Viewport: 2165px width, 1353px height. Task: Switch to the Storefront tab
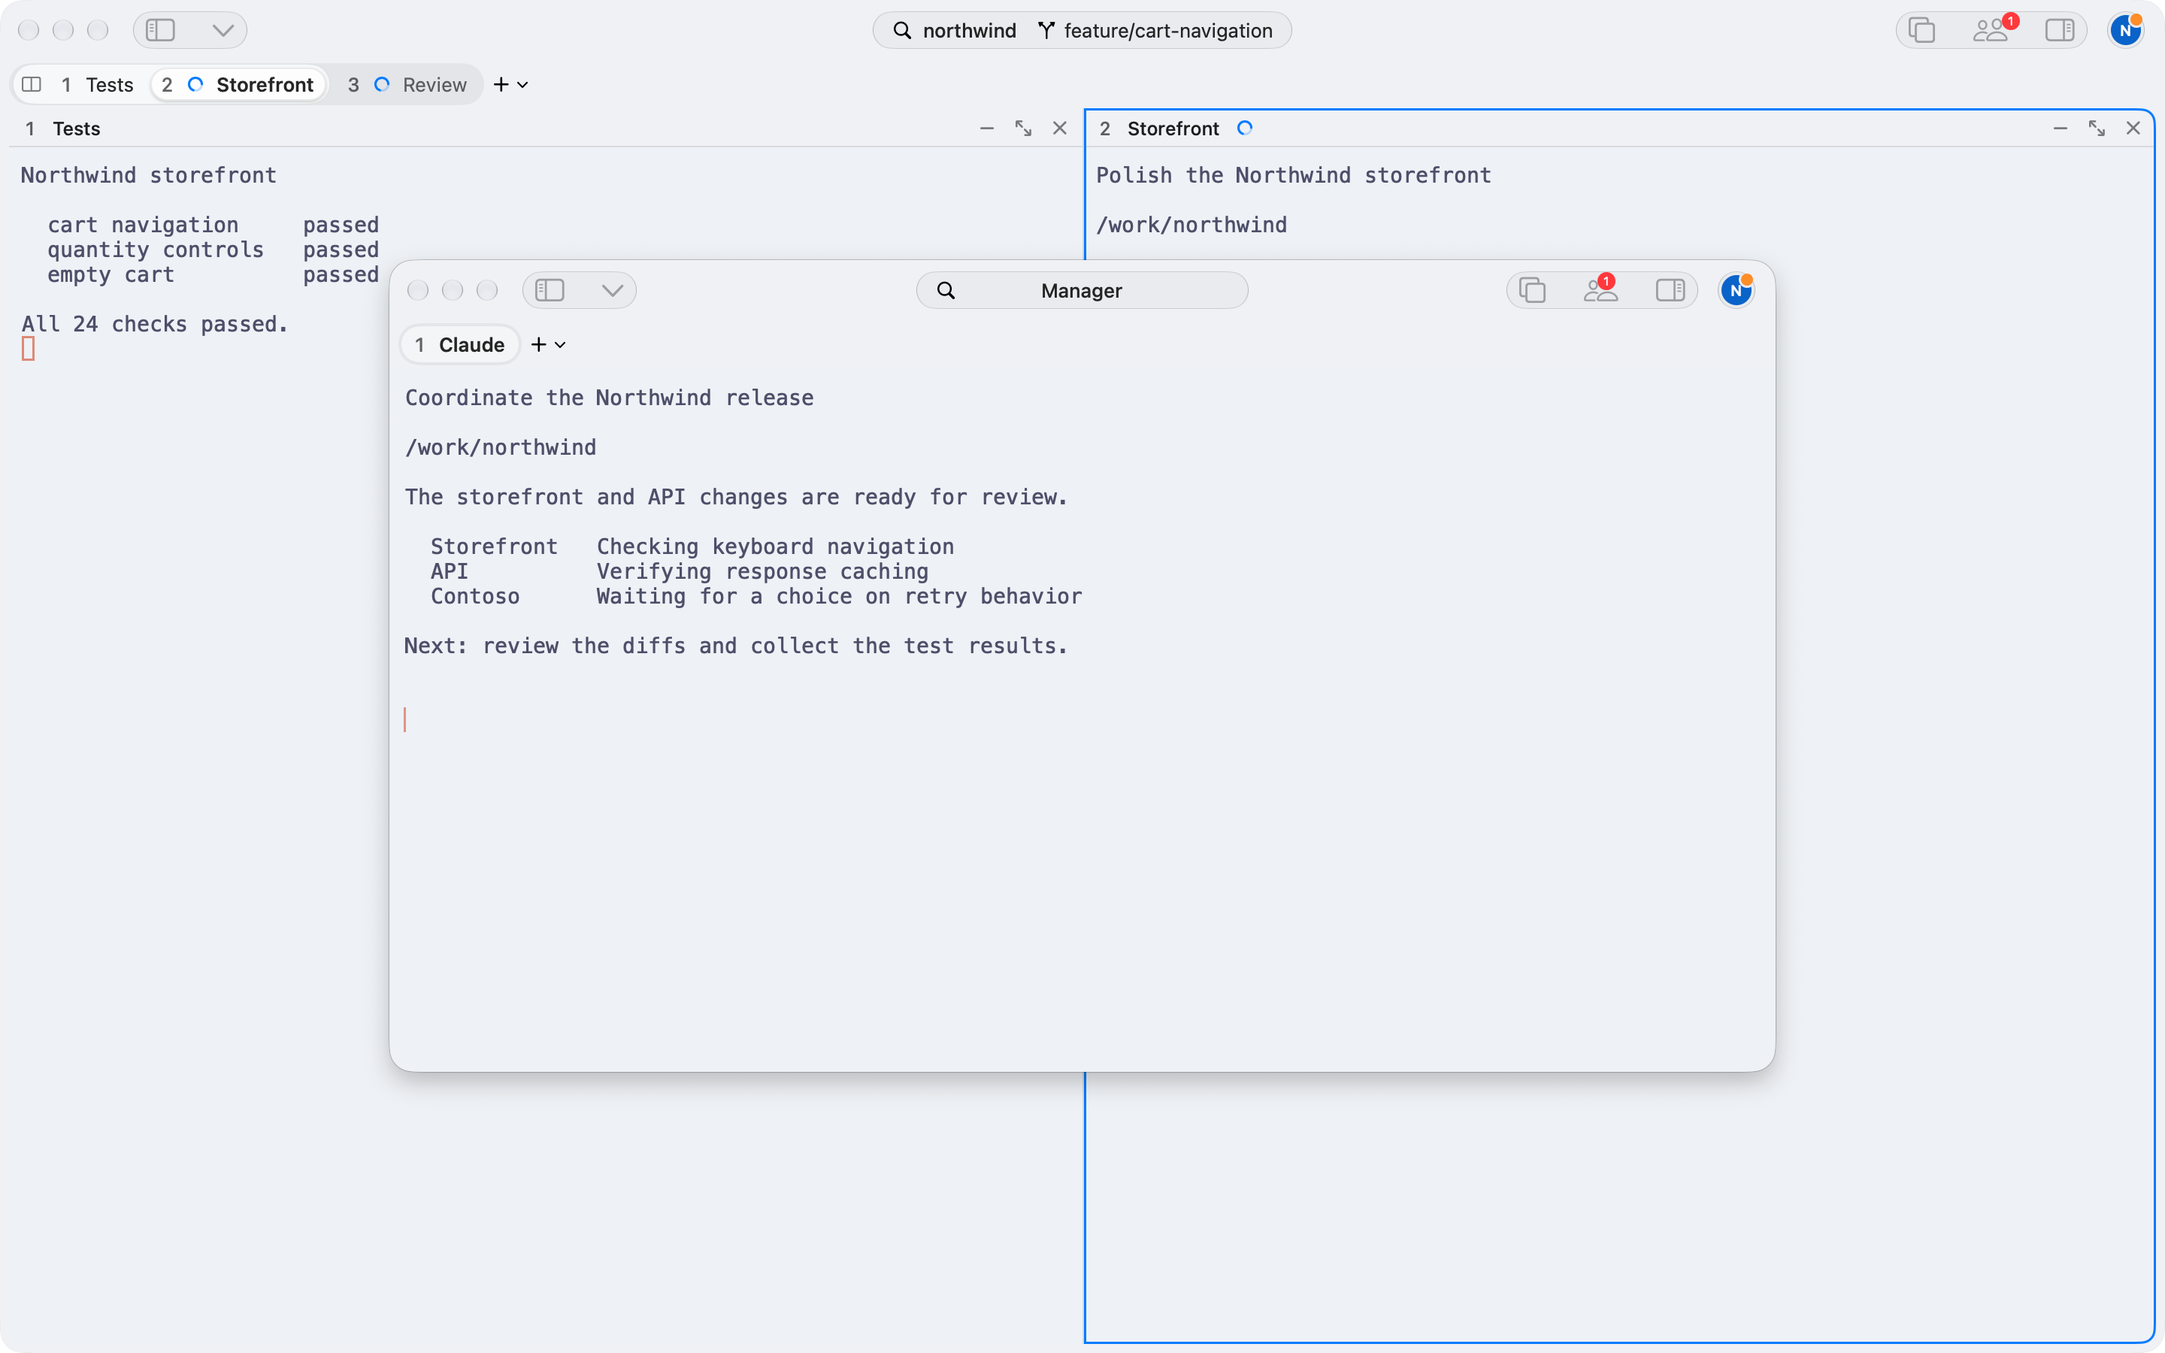click(238, 84)
